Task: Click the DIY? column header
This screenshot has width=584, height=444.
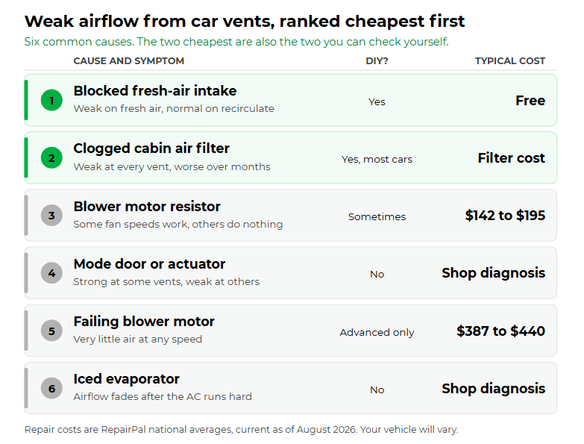Action: point(377,60)
